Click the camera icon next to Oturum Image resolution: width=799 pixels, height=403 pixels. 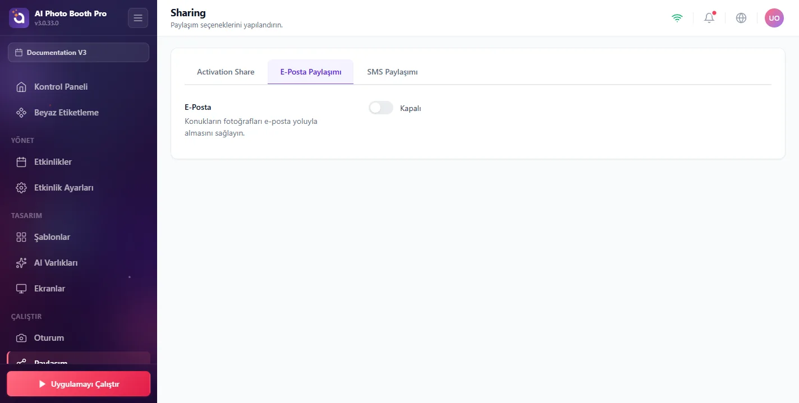coord(21,338)
